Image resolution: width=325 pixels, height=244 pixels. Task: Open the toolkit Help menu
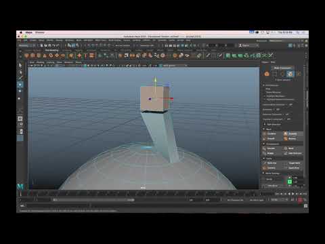tap(273, 62)
